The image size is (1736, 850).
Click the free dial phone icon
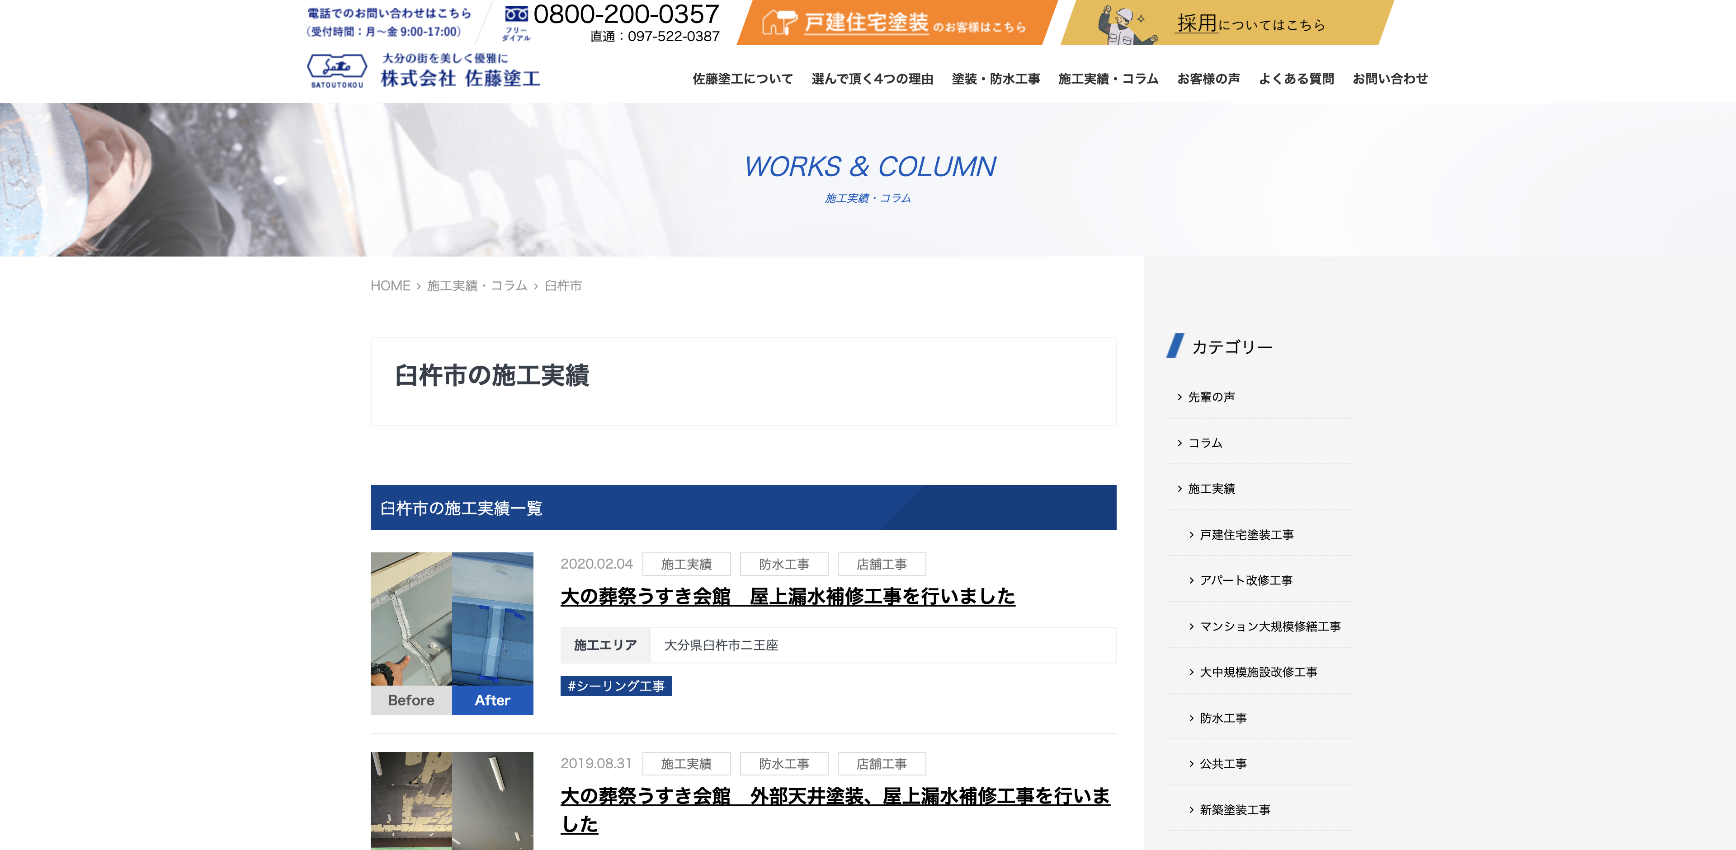[x=516, y=14]
